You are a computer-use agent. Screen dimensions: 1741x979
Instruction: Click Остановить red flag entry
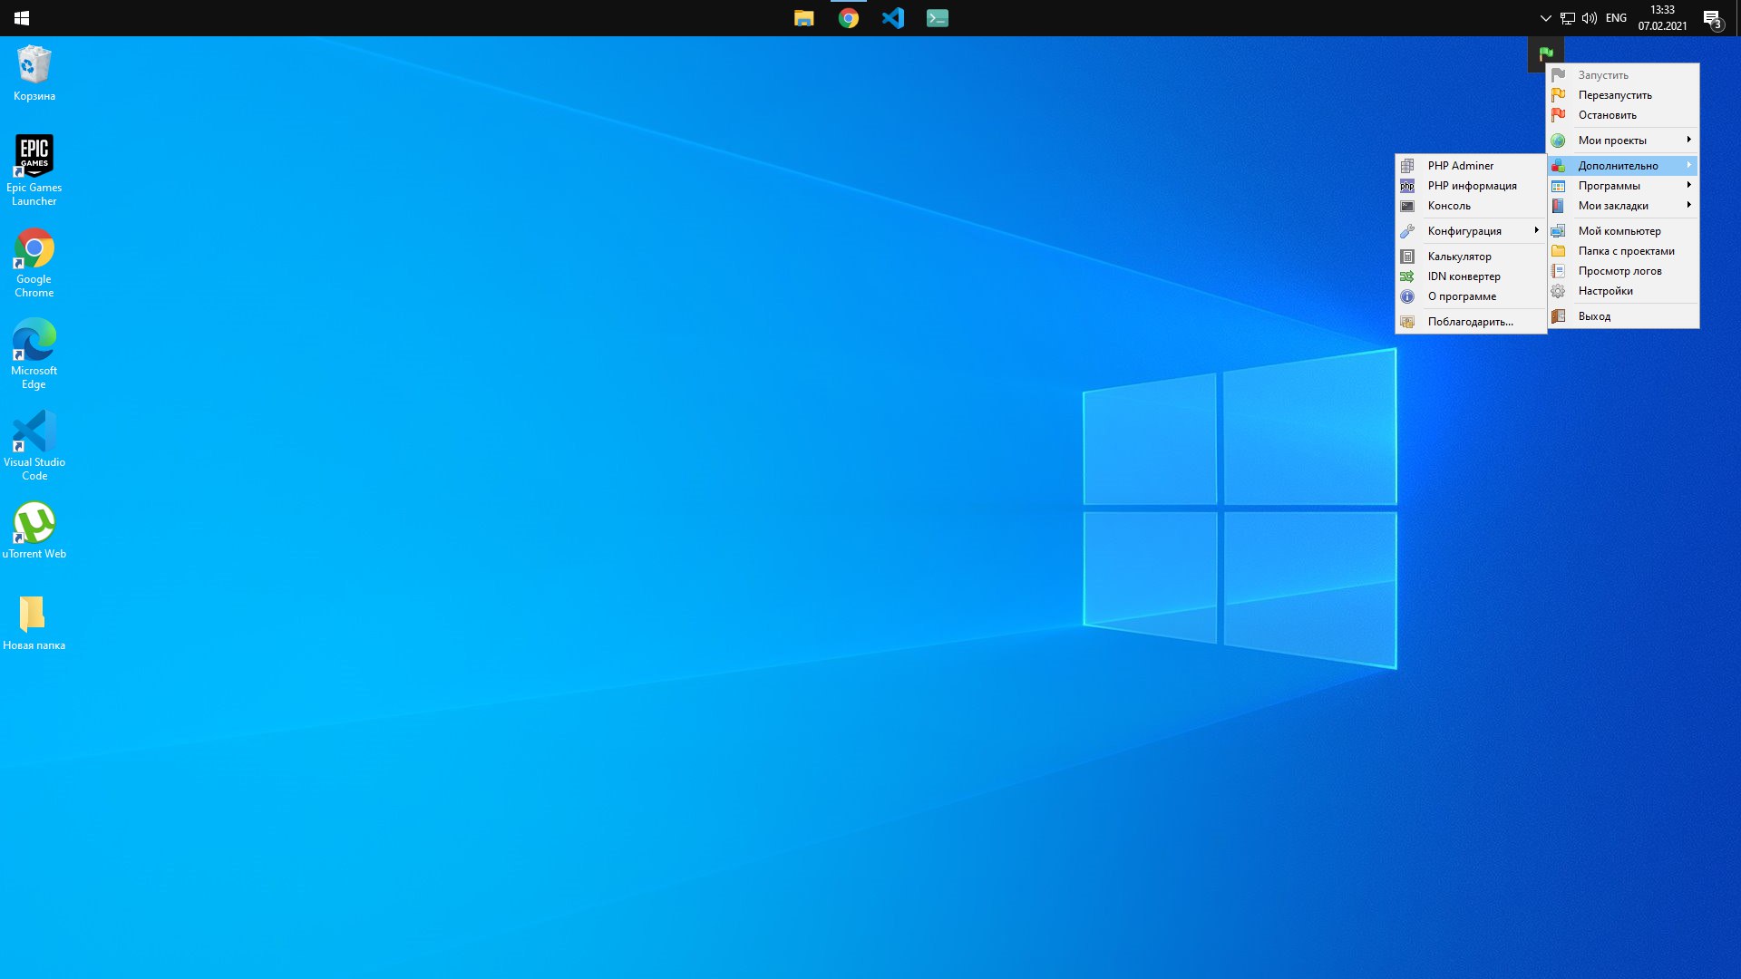(x=1607, y=115)
